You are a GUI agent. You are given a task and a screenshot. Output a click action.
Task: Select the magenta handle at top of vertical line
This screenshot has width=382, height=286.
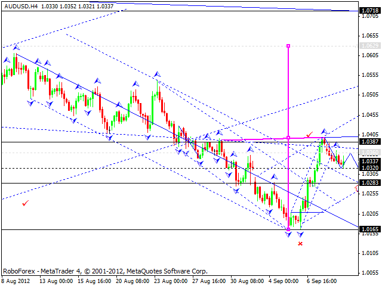pyautogui.click(x=288, y=46)
